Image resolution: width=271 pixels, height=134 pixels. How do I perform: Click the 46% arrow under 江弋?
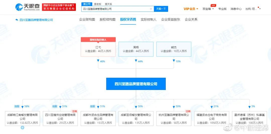[x=98, y=61]
